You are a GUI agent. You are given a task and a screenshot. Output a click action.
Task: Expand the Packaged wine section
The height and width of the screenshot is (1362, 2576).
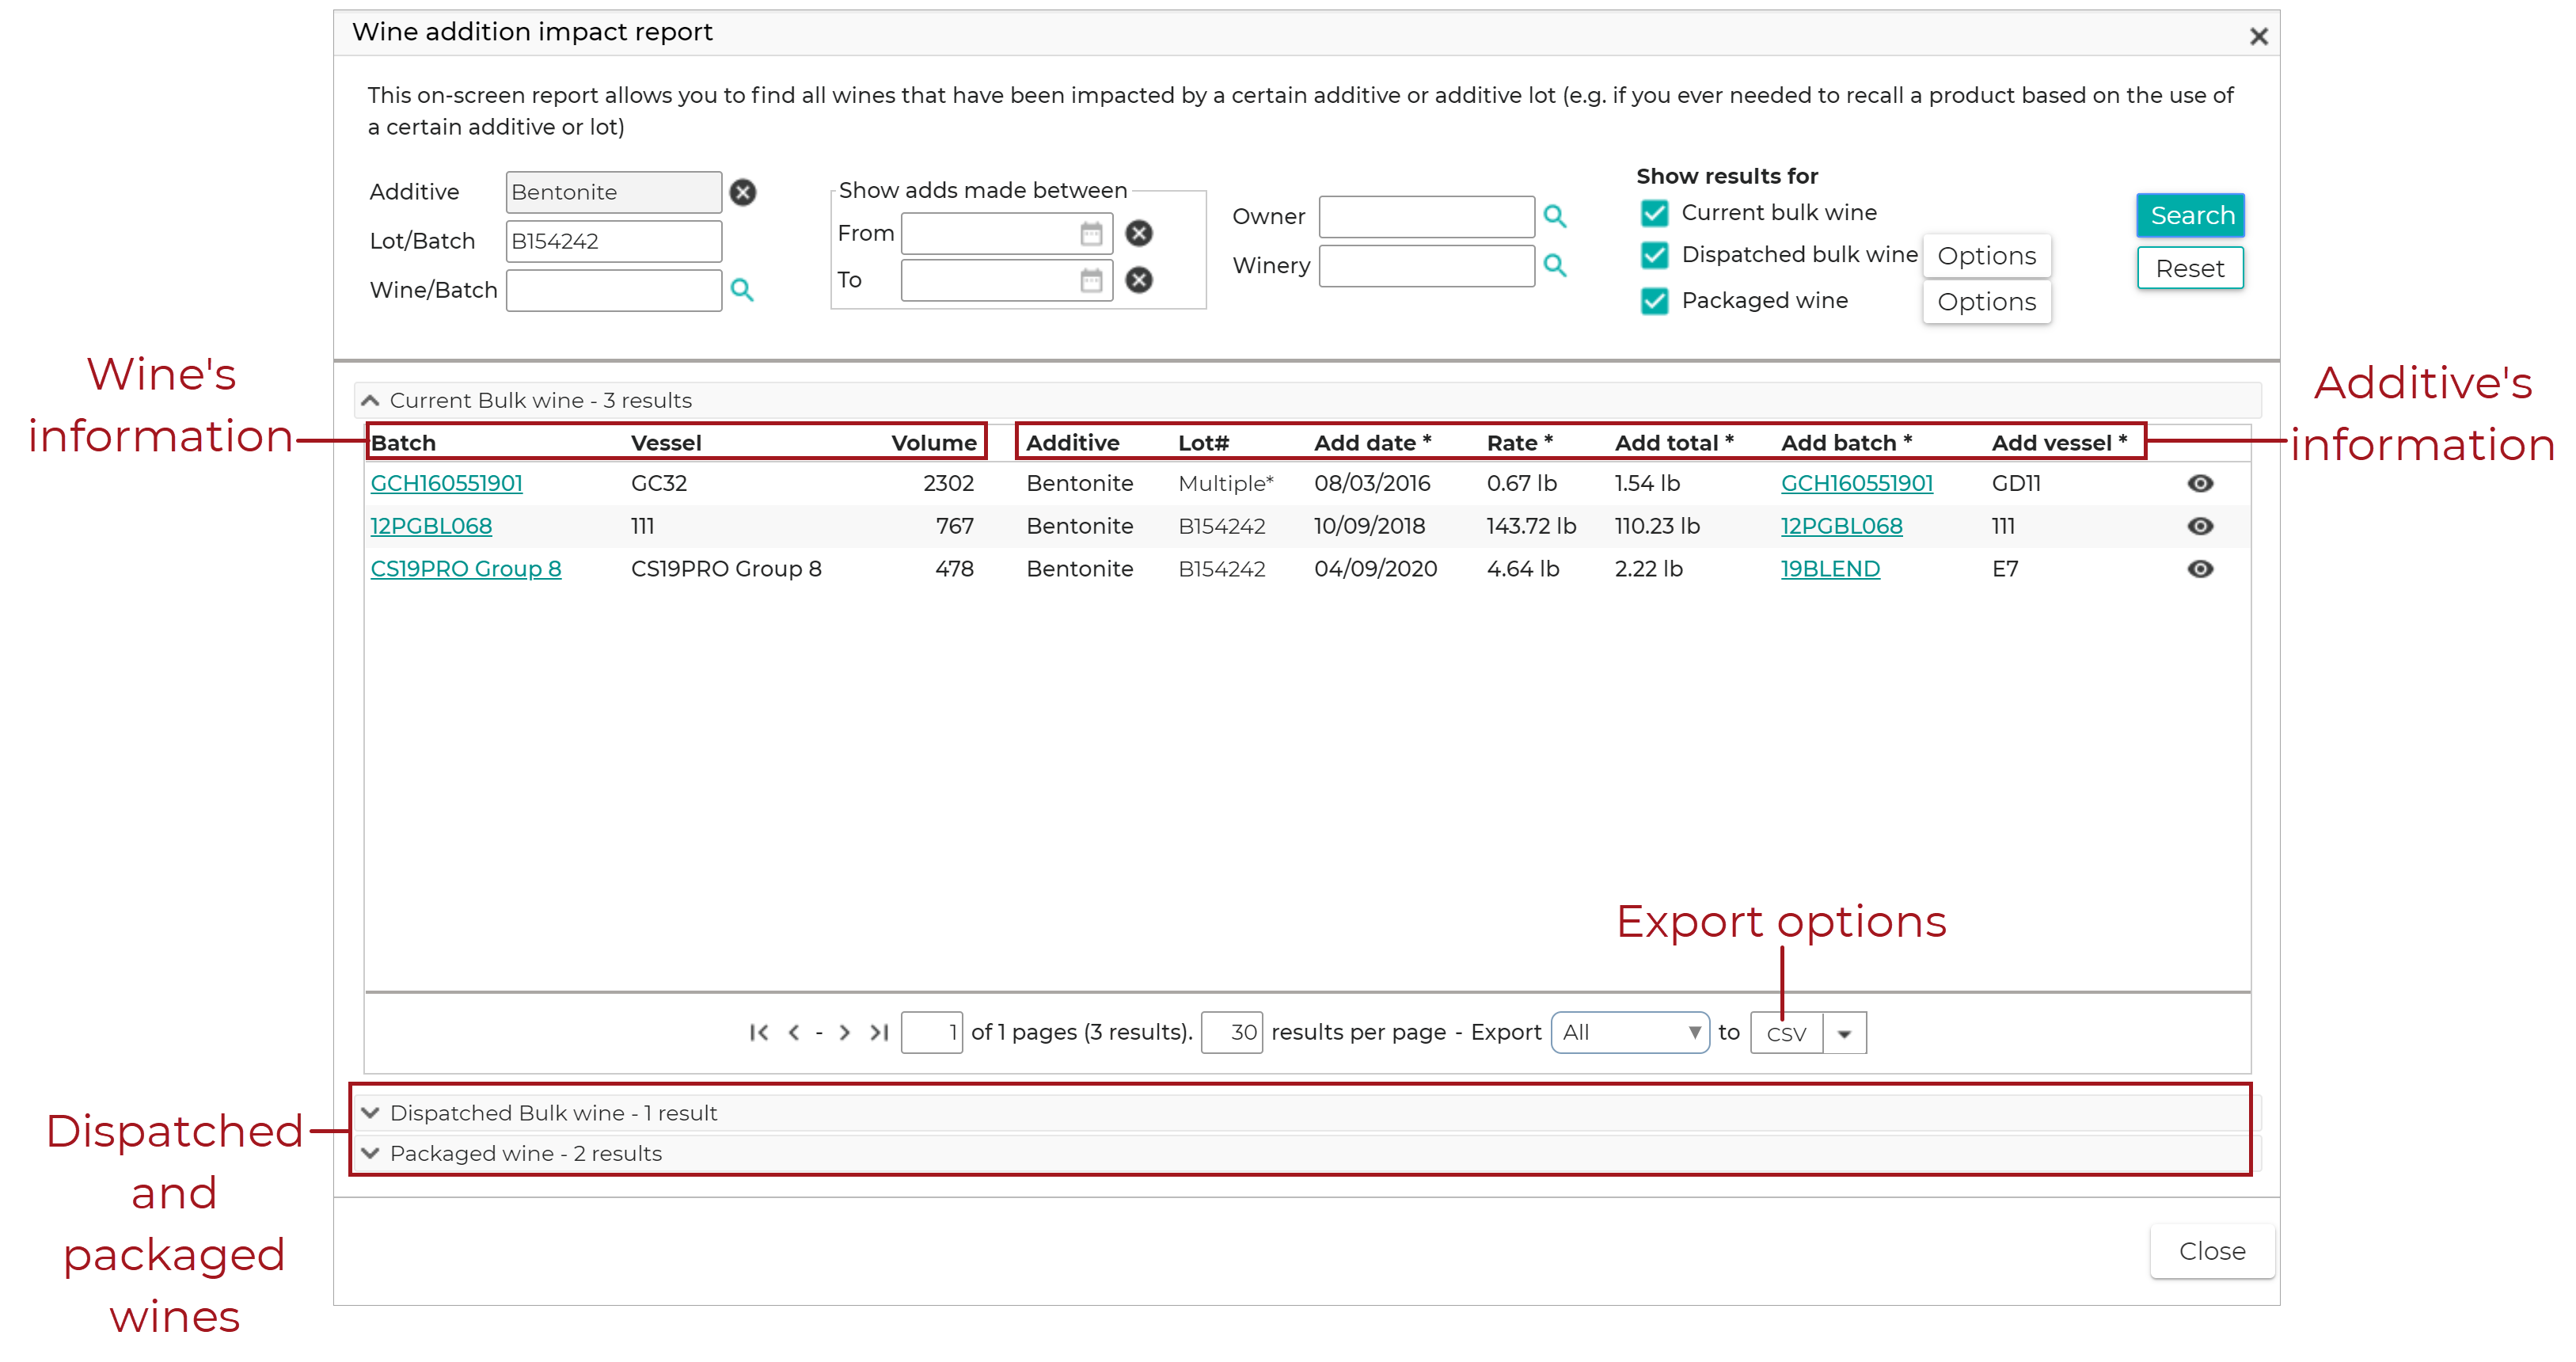click(x=370, y=1153)
